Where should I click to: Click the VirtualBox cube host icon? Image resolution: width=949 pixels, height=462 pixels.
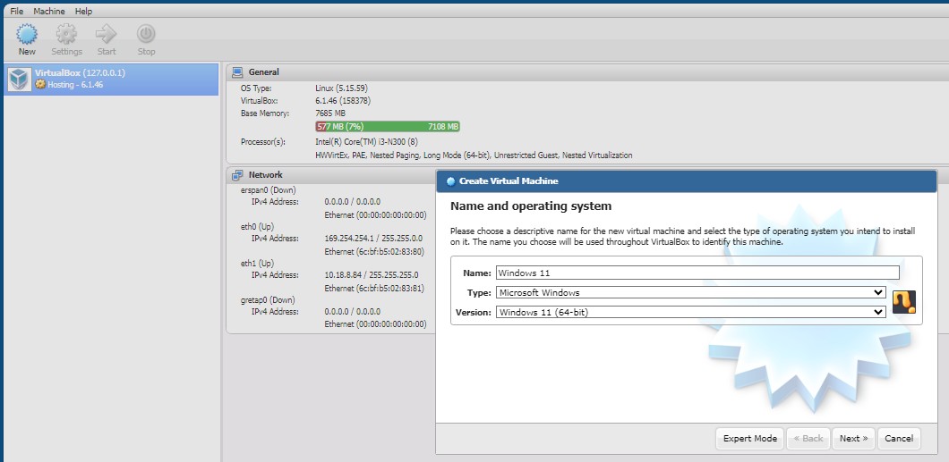19,80
